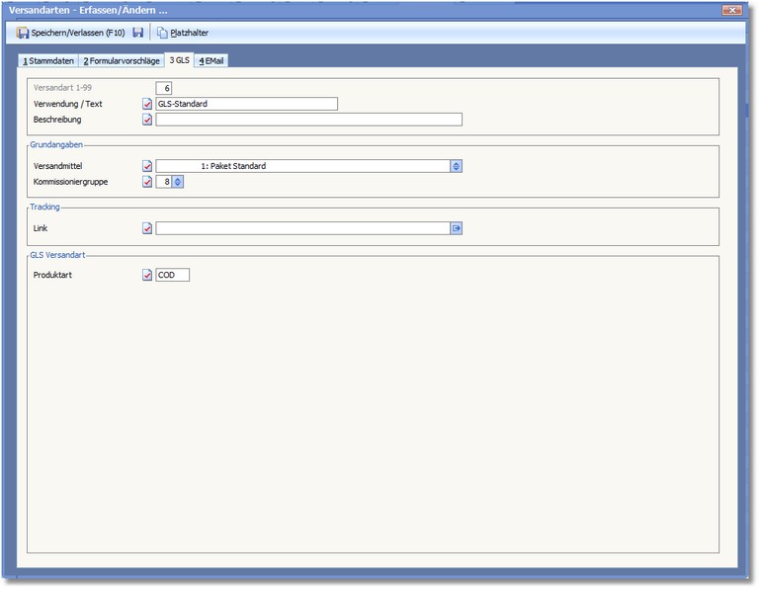This screenshot has height=589, width=759.
Task: Switch to the Stammdaten tab
Action: tap(48, 60)
